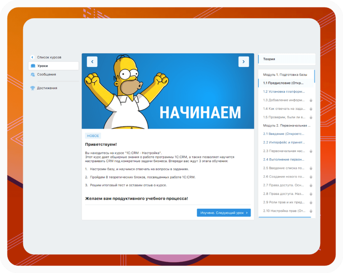This screenshot has width=343, height=273.
Task: Click the Модуль 1. Подготовка базы heading
Action: (x=285, y=75)
